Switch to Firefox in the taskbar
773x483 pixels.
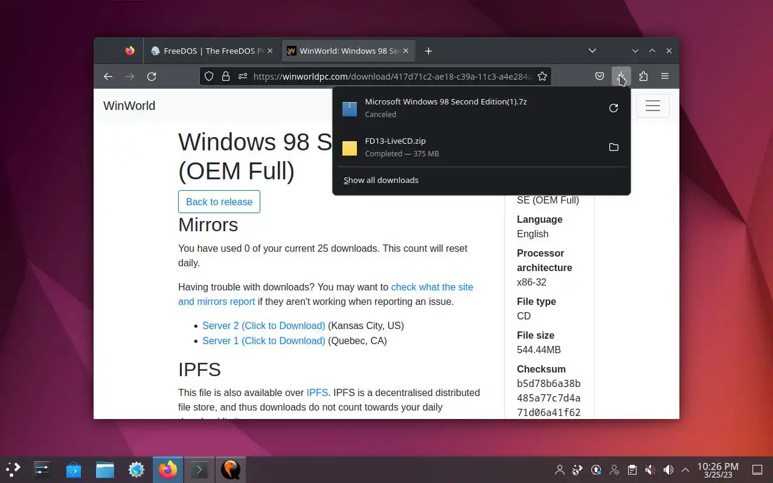(x=168, y=469)
